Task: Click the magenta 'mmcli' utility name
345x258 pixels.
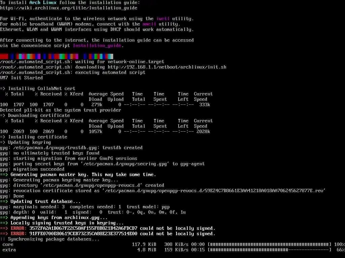Action: tap(149, 24)
